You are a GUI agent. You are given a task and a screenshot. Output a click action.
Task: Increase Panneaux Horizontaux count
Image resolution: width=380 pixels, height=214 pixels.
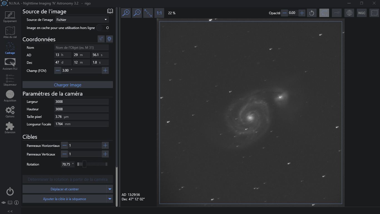click(x=105, y=145)
